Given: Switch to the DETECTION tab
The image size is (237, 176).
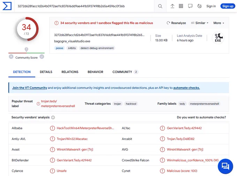Looking at the screenshot, I should click(22, 72).
